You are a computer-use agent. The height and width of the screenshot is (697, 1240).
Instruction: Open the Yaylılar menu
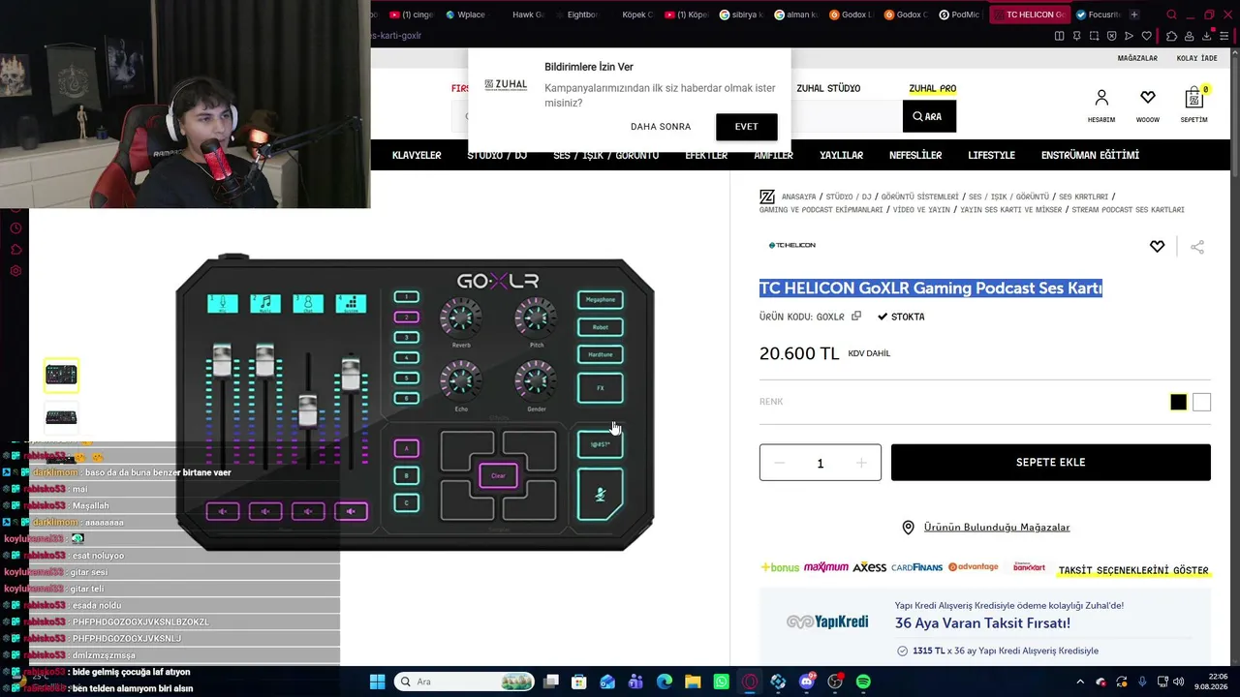841,156
